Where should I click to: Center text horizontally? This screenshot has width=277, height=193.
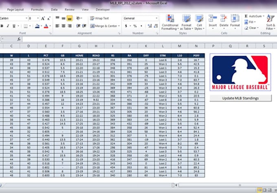(x=64, y=26)
